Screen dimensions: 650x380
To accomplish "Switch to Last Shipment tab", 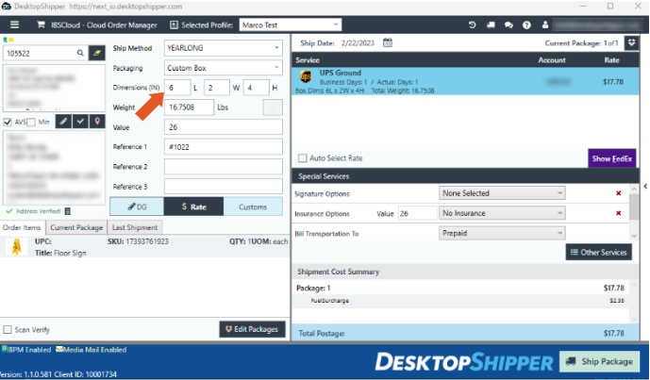I will click(135, 227).
